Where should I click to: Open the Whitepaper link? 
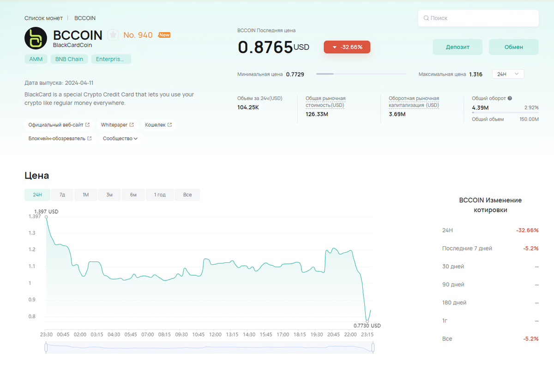117,125
